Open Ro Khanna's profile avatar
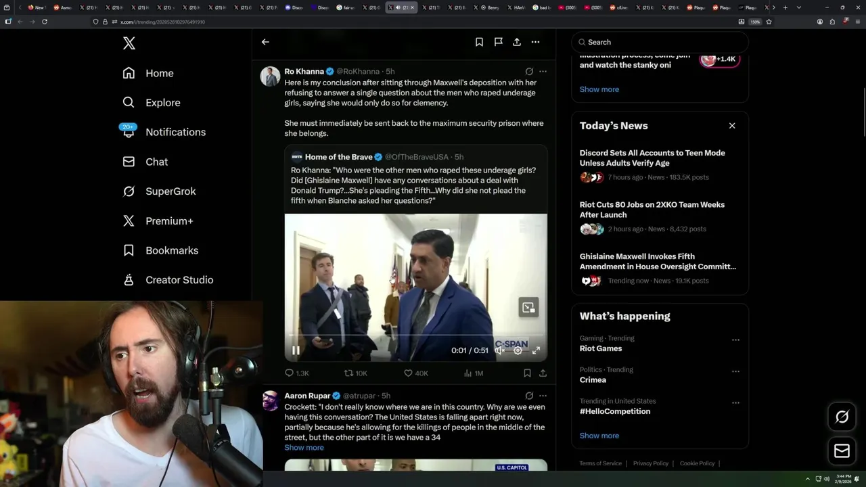Image resolution: width=866 pixels, height=487 pixels. point(270,76)
